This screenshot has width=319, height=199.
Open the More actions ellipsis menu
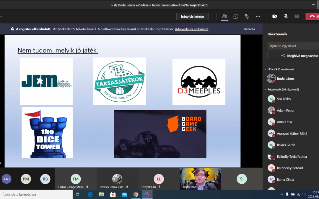(258, 17)
